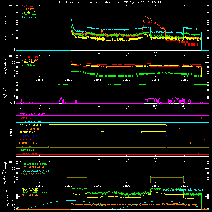Select the 25-50 keV legend label
212x212 pixels.
pyautogui.click(x=29, y=14)
